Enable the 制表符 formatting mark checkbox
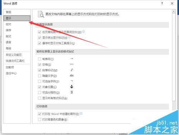The height and width of the screenshot is (135, 179). (39, 59)
